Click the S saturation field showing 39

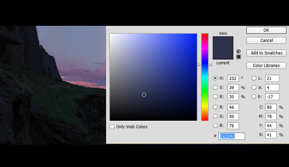click(x=233, y=87)
